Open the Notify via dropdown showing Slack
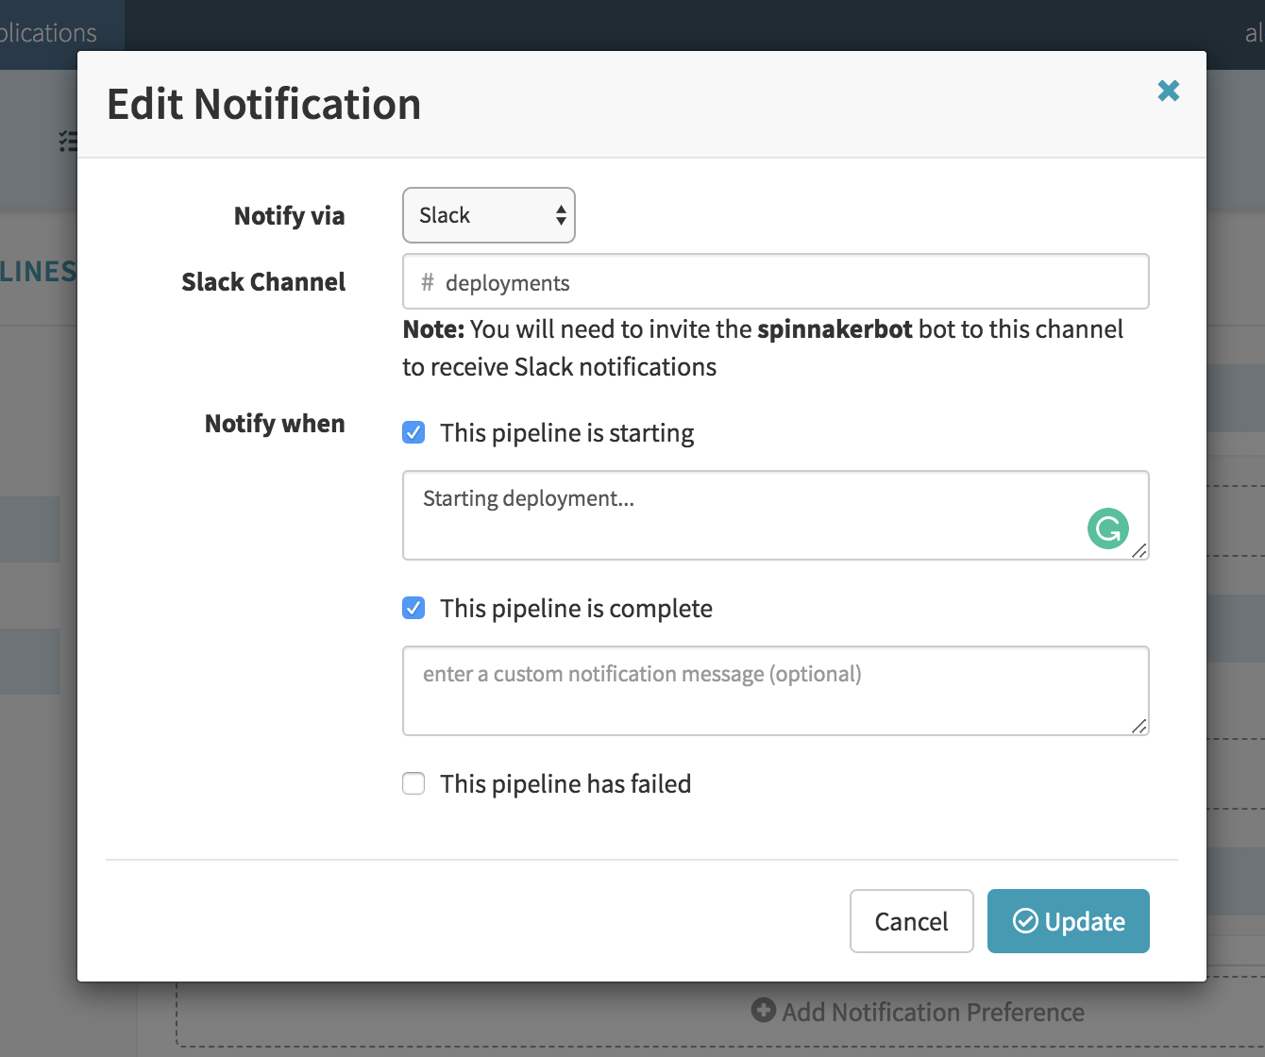The height and width of the screenshot is (1057, 1265). [x=488, y=215]
